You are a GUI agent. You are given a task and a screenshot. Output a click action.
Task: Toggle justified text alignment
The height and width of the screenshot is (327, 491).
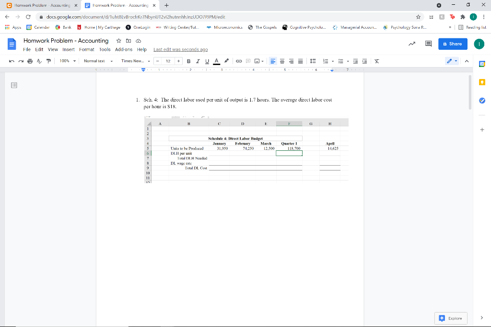[299, 61]
